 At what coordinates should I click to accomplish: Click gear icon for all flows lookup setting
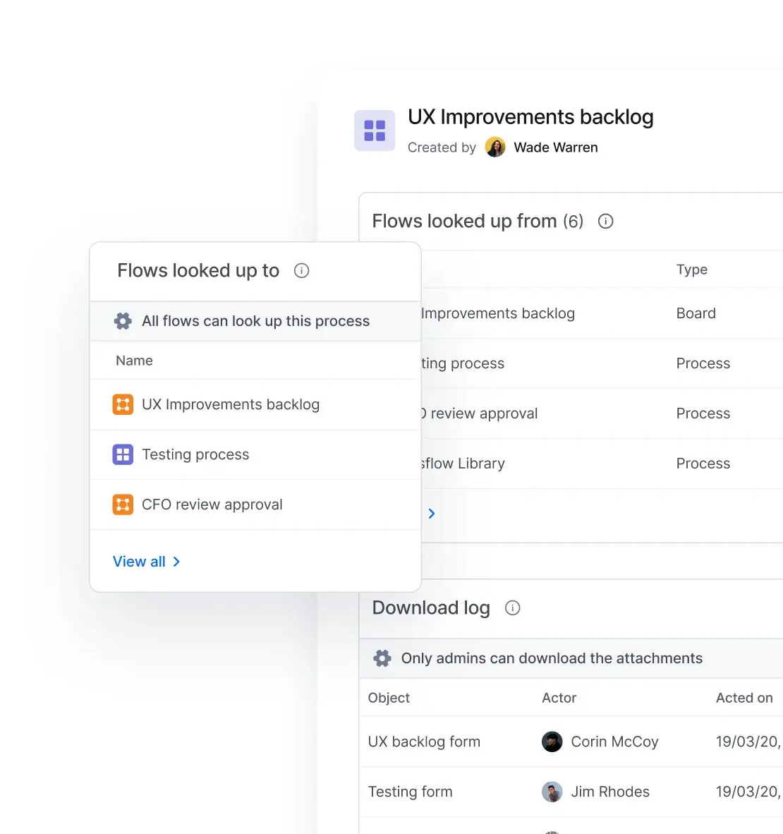tap(123, 321)
